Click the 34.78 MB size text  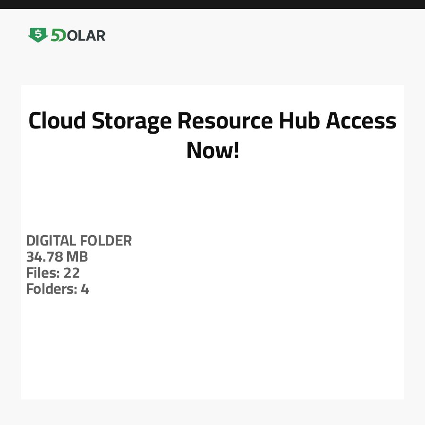[57, 257]
